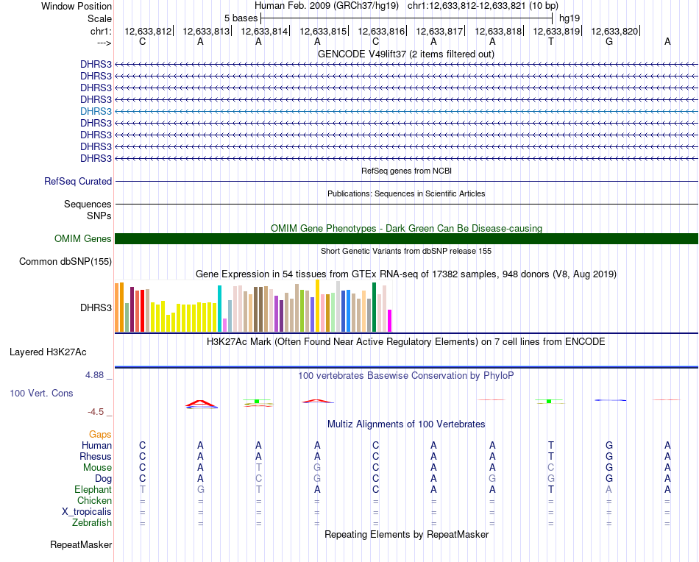Screen dimensions: 699x562
Task: Click the Human alignment row label
Action: pos(96,445)
